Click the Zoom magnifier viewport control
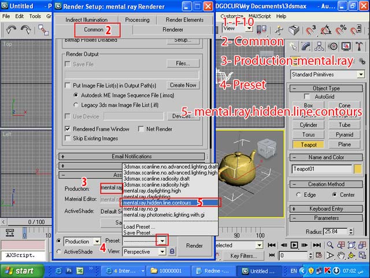This screenshot has width=370, height=278. point(330,245)
